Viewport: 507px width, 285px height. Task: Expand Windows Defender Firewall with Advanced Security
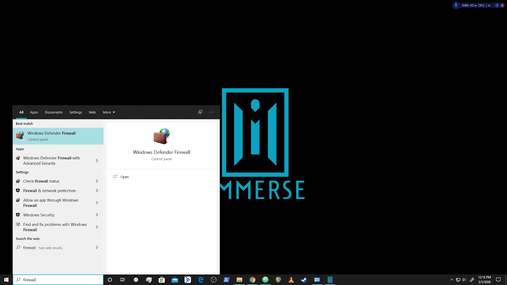(x=97, y=161)
